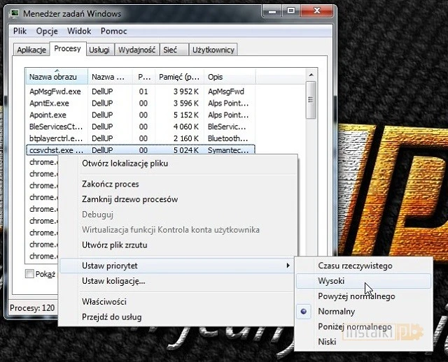Switch to the Usługi tab
Screen dimensions: 448x362
[99, 50]
